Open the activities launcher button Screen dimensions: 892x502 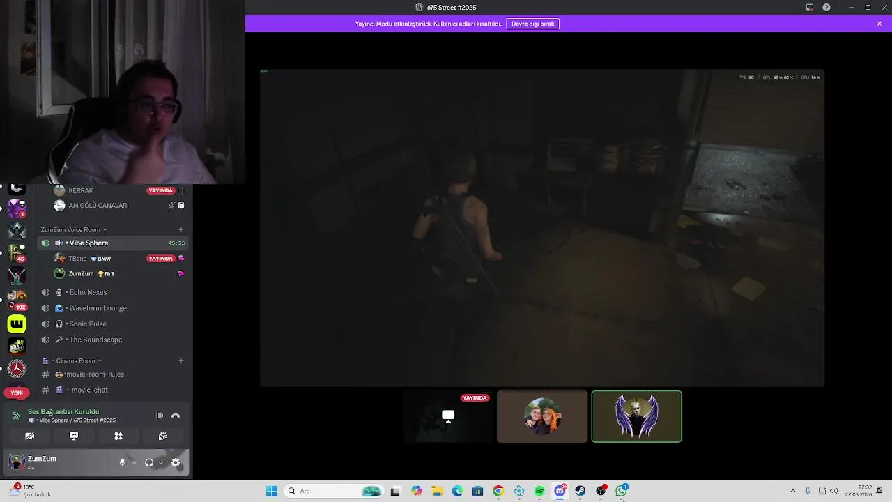coord(118,436)
